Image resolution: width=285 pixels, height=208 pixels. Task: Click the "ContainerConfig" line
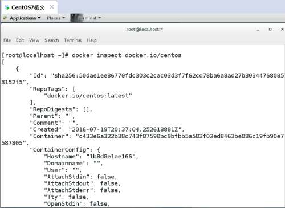65,150
